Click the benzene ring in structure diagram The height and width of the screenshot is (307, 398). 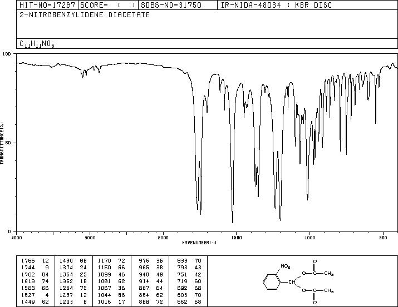tap(272, 281)
